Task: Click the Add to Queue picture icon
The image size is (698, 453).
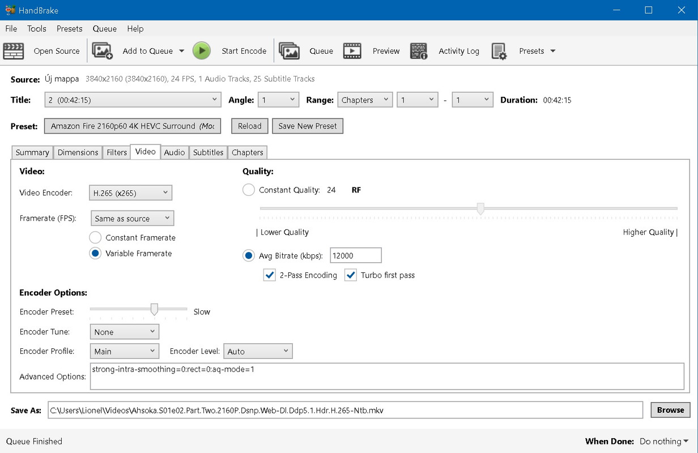Action: [x=103, y=51]
